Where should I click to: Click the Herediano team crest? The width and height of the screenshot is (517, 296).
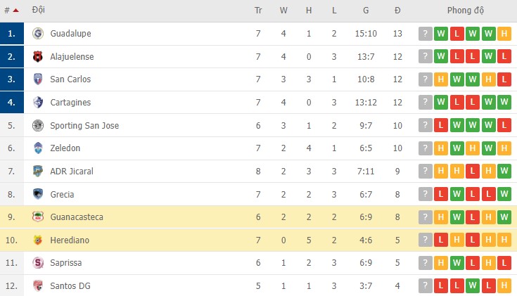(38, 240)
